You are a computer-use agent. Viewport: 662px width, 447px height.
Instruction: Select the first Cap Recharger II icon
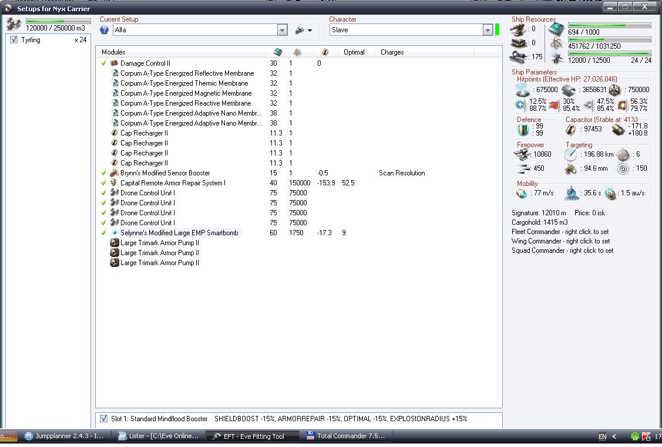click(115, 133)
